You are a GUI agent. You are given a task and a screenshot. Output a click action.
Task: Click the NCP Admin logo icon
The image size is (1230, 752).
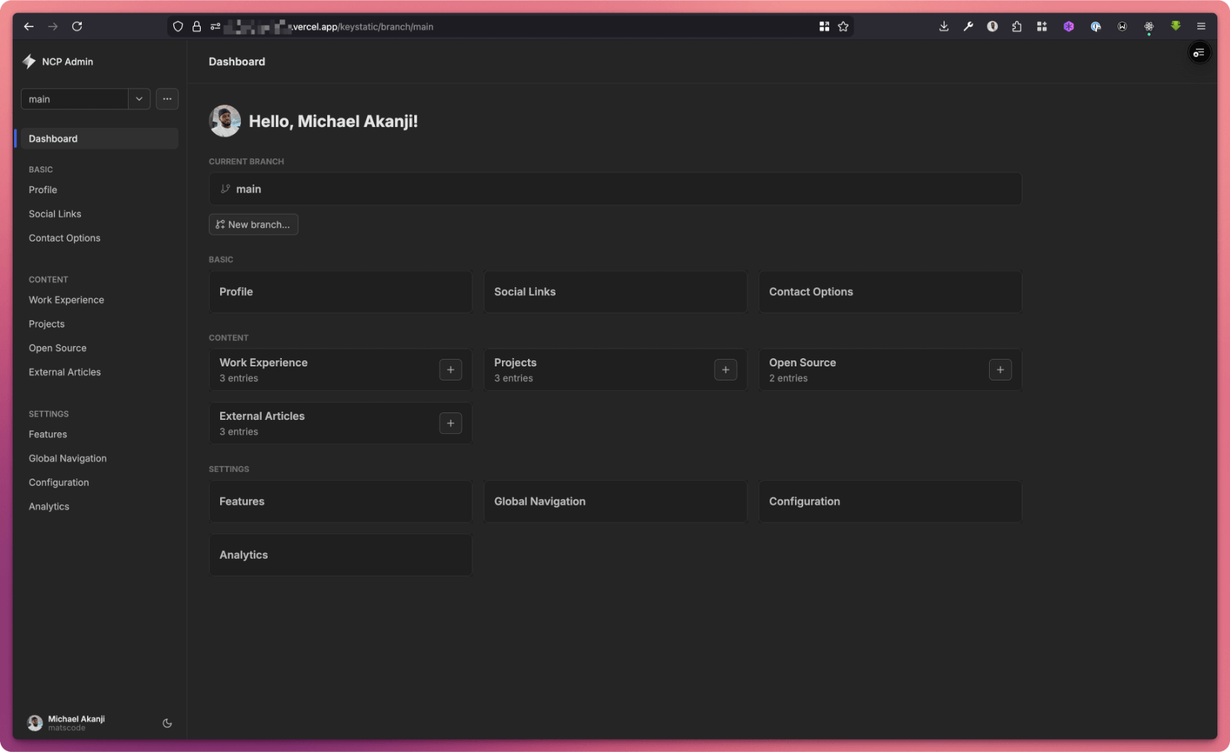pyautogui.click(x=29, y=62)
